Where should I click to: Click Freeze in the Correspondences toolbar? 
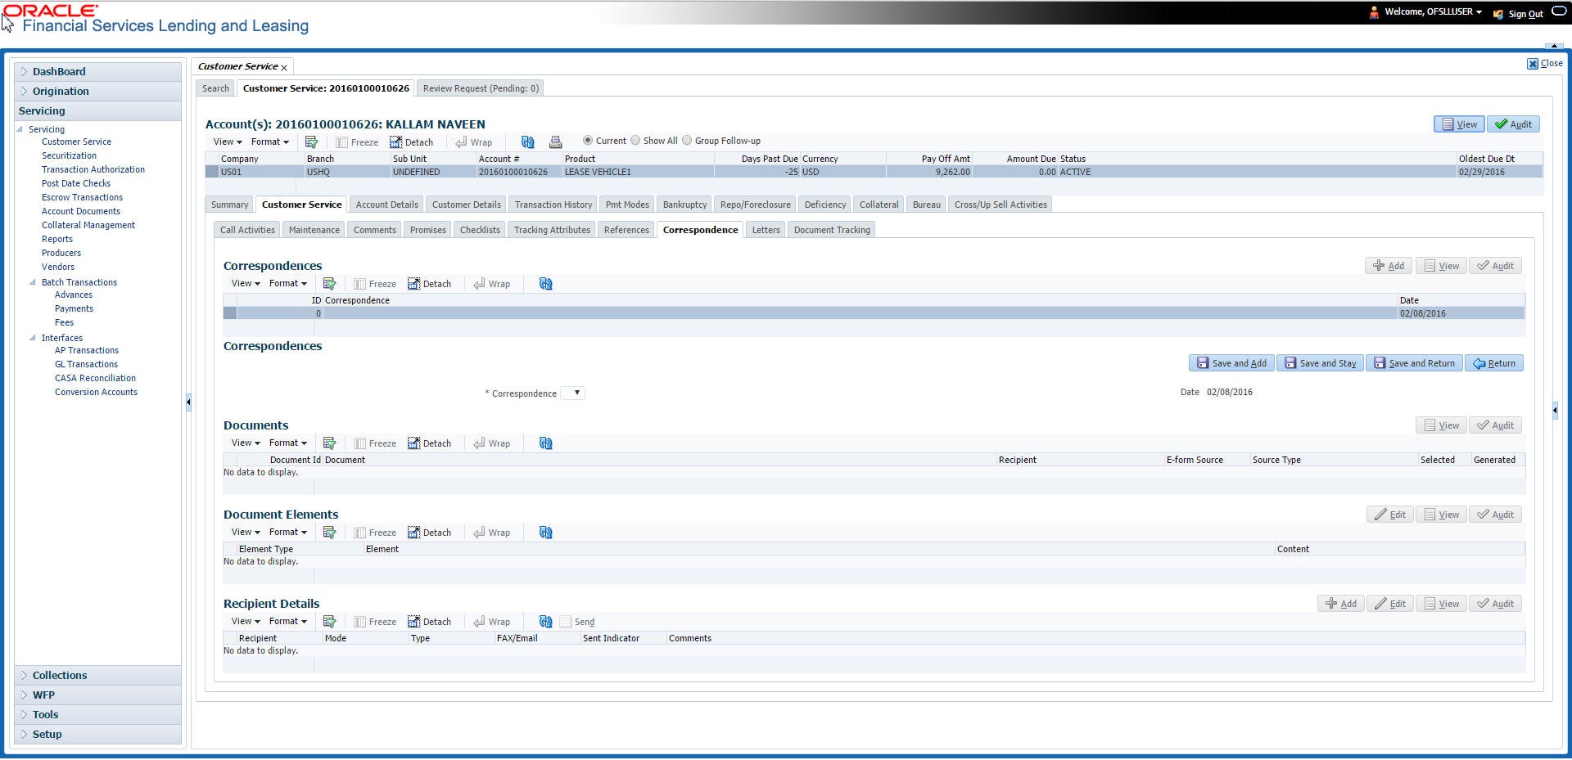pyautogui.click(x=374, y=284)
